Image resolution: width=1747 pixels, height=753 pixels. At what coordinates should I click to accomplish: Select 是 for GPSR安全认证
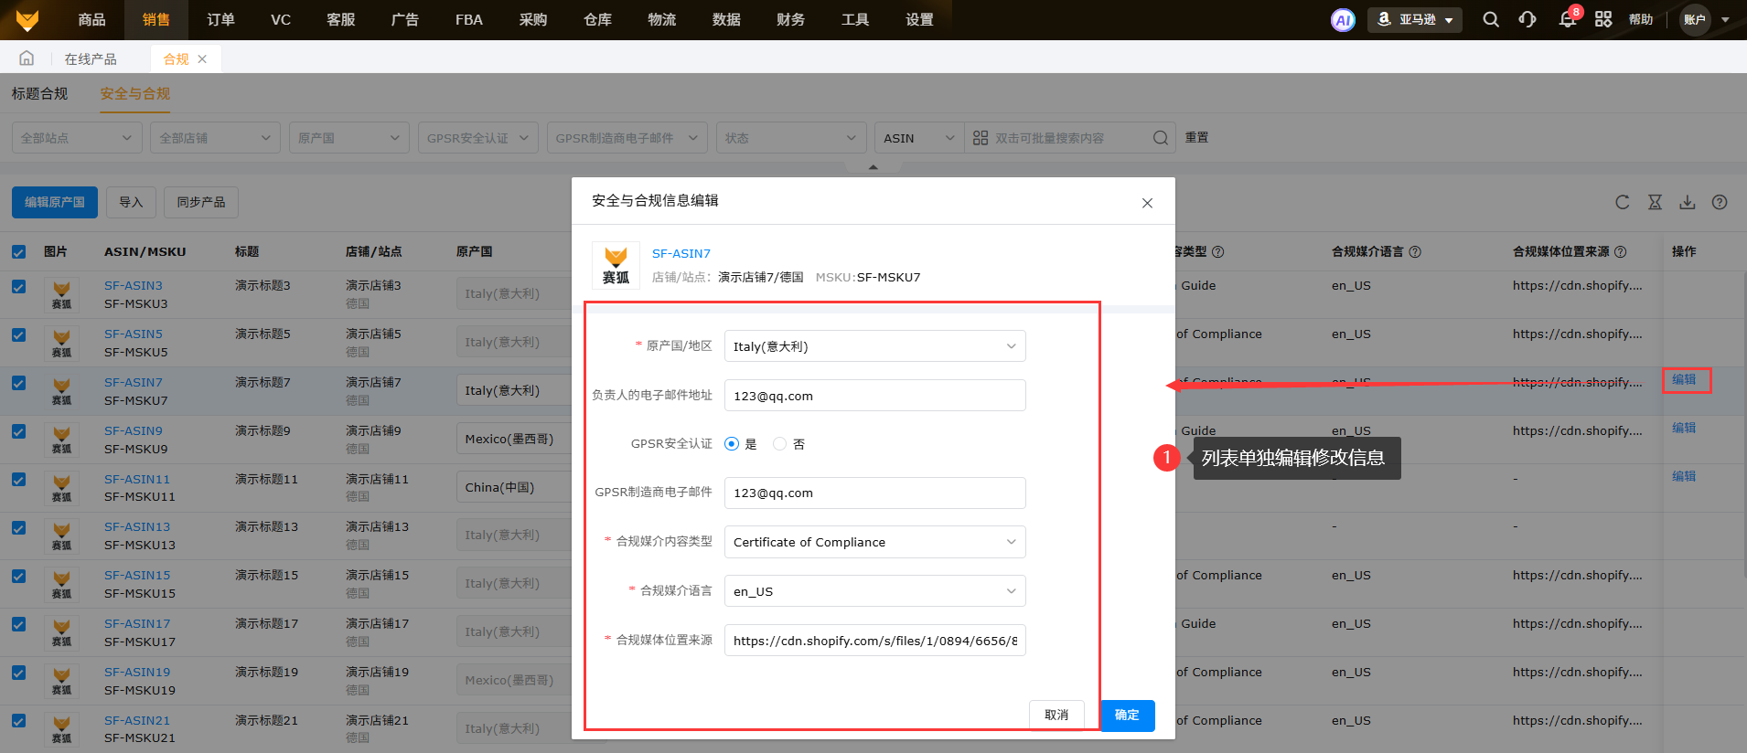tap(732, 444)
